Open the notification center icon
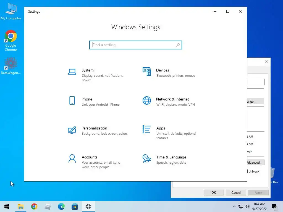This screenshot has height=212, width=283. point(274,206)
